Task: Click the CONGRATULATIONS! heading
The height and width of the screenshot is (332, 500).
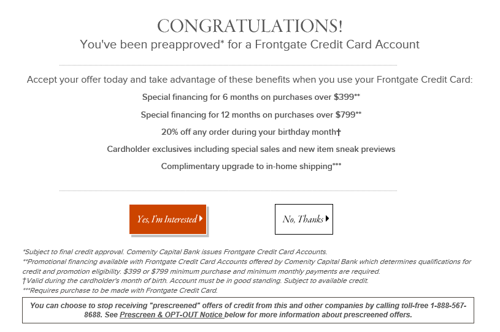Action: 250,26
